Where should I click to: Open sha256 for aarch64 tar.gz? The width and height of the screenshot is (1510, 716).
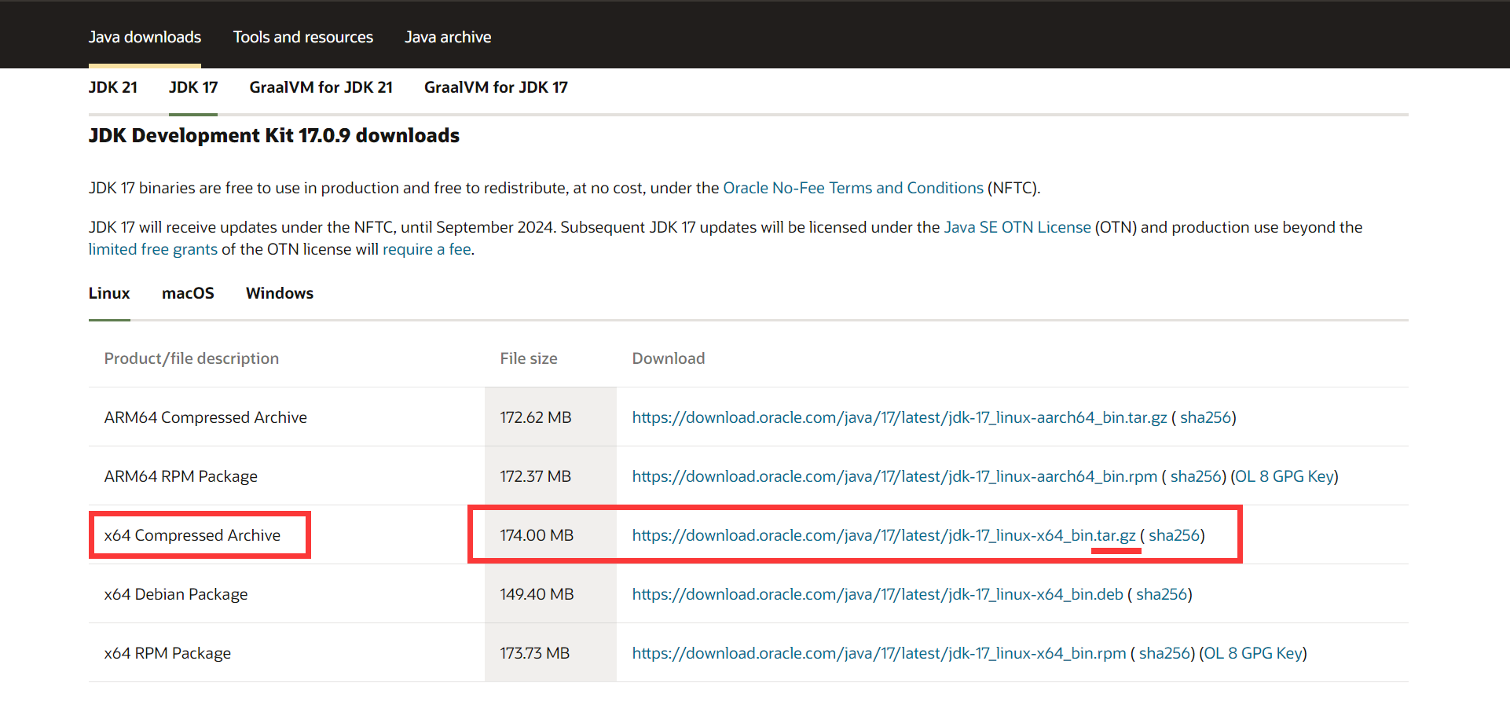[x=1205, y=417]
